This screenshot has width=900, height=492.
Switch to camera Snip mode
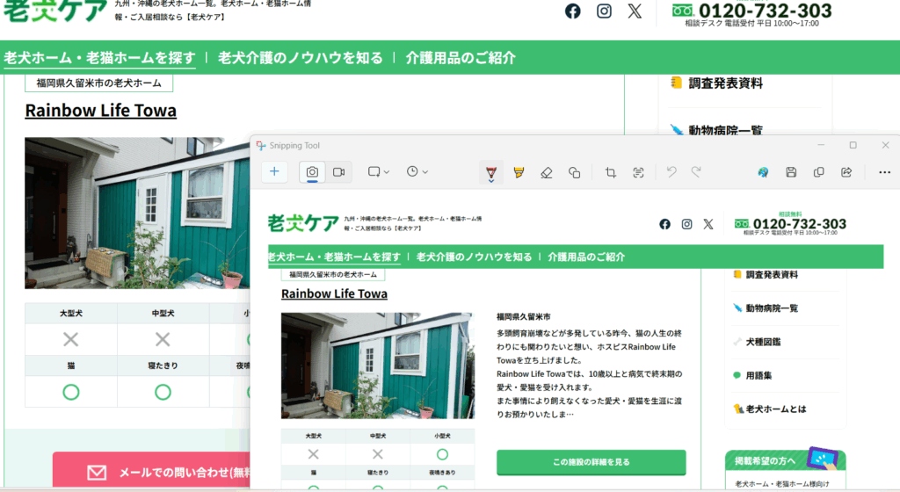tap(312, 172)
